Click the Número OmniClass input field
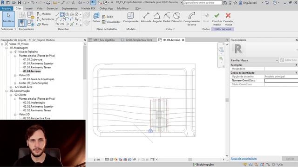 [281, 80]
